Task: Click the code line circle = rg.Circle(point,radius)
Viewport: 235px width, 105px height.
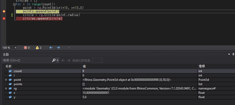Action: (52, 15)
